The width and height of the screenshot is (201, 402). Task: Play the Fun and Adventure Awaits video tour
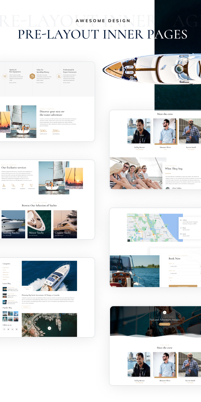165,312
